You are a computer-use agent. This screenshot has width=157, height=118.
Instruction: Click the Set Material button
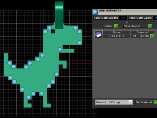tap(144, 102)
